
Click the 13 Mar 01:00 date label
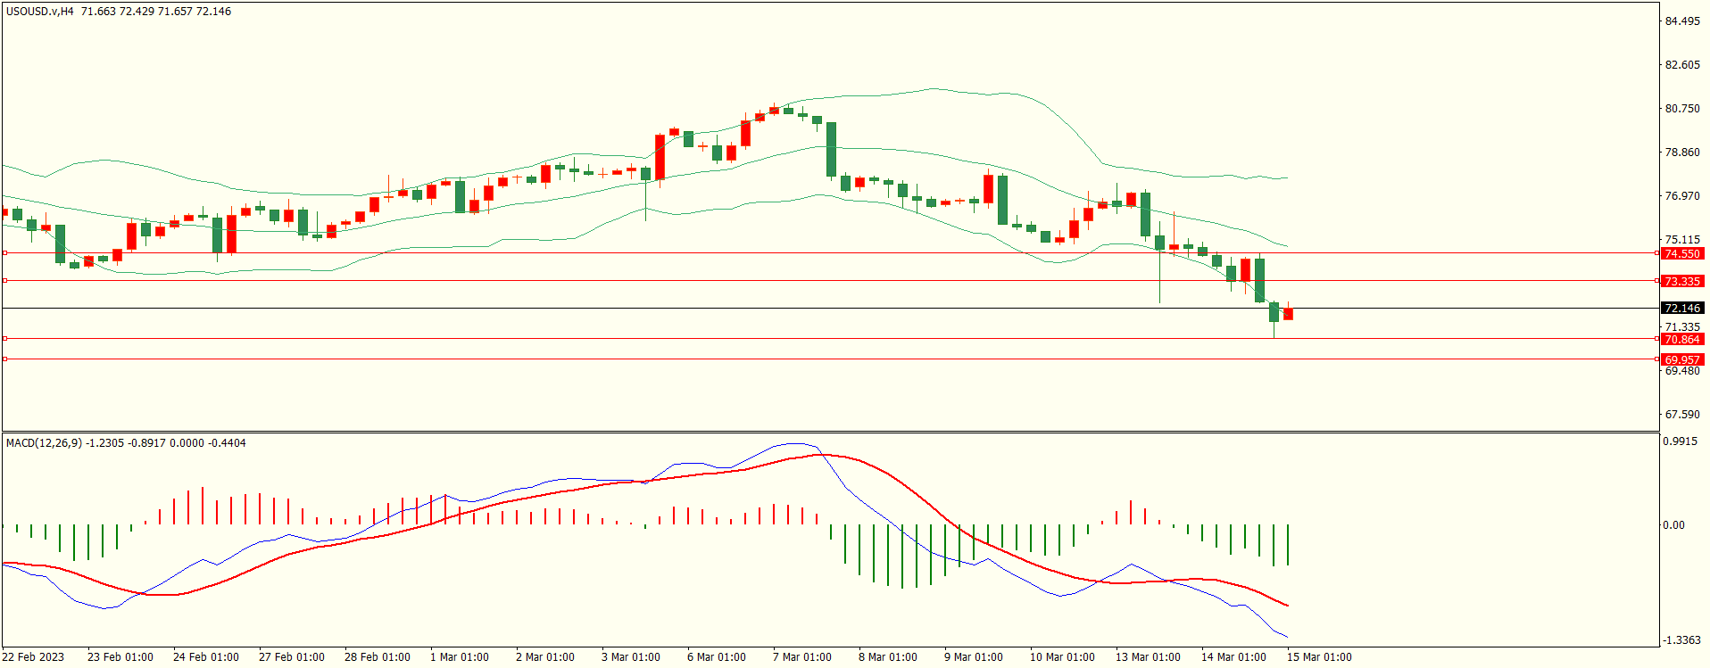click(x=1148, y=657)
